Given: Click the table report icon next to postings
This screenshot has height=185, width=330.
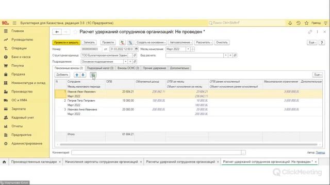Looking at the screenshot, I should pyautogui.click(x=130, y=42).
